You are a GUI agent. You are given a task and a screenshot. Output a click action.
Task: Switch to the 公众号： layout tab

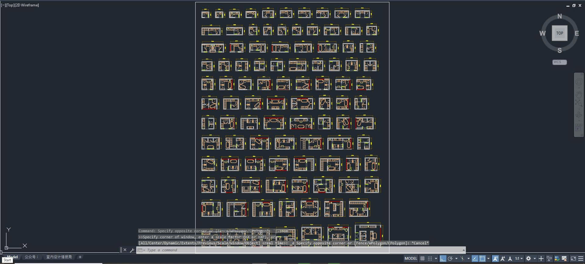32,257
